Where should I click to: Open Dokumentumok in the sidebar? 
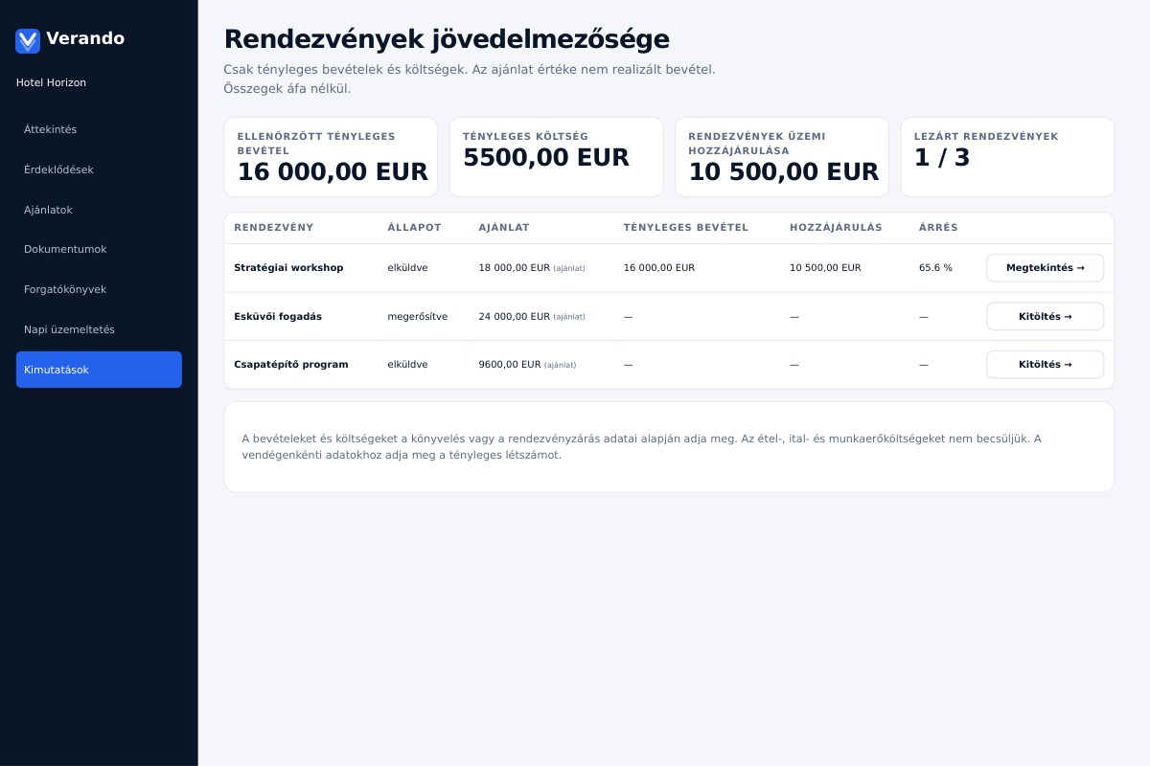point(99,249)
